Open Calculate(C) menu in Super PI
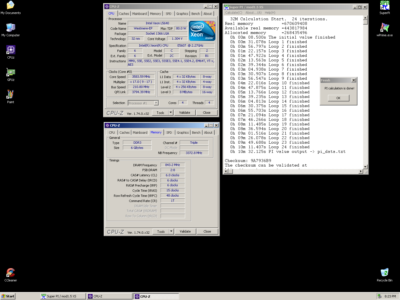 tap(234, 13)
